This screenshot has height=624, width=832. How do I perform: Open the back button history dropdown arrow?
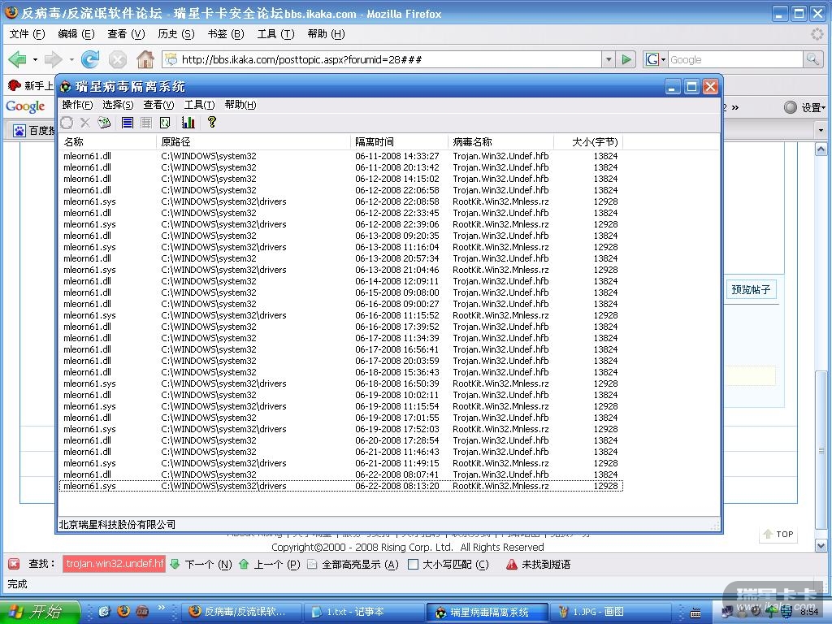(35, 59)
